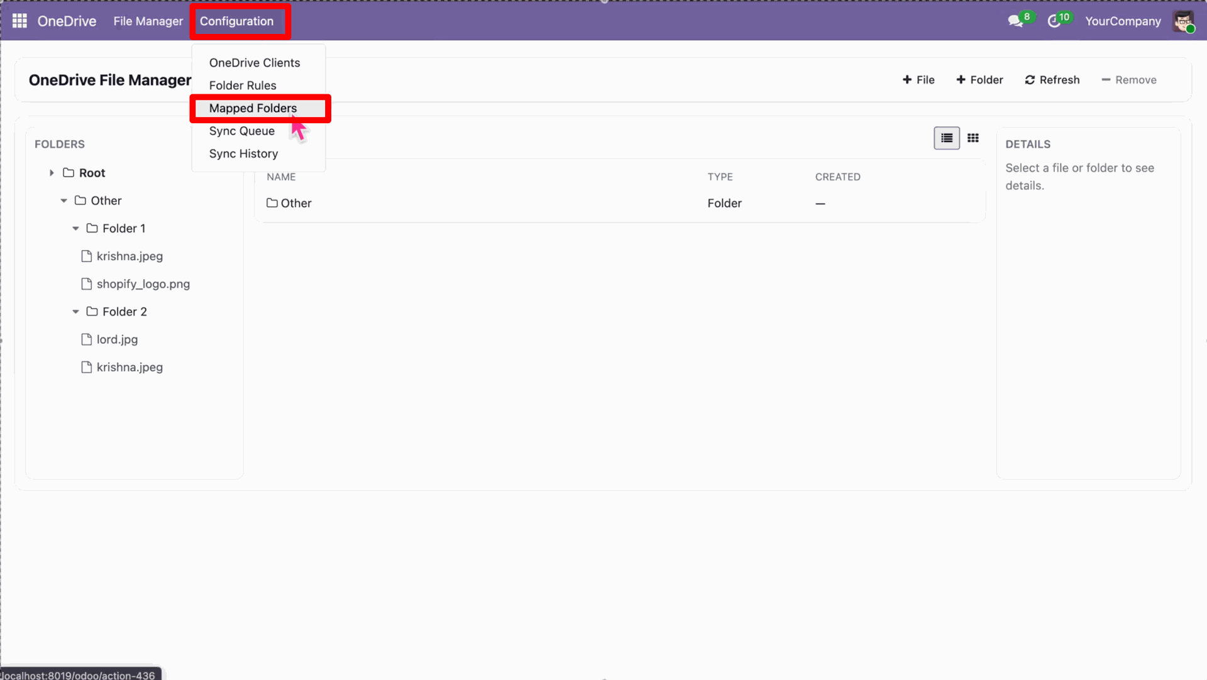Screen dimensions: 1207x680
Task: Click the Root folder icon in tree
Action: click(x=69, y=173)
